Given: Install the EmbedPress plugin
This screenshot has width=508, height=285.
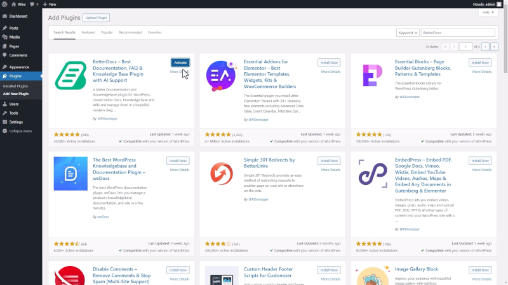Looking at the screenshot, I should 480,161.
